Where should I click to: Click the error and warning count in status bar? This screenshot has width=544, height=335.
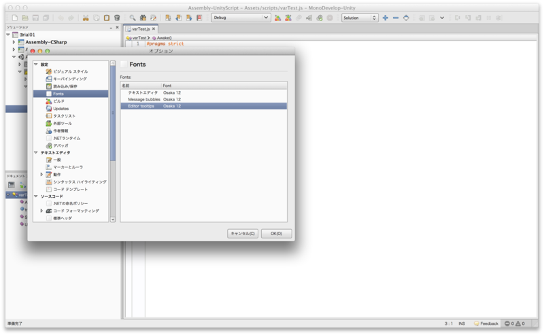515,323
